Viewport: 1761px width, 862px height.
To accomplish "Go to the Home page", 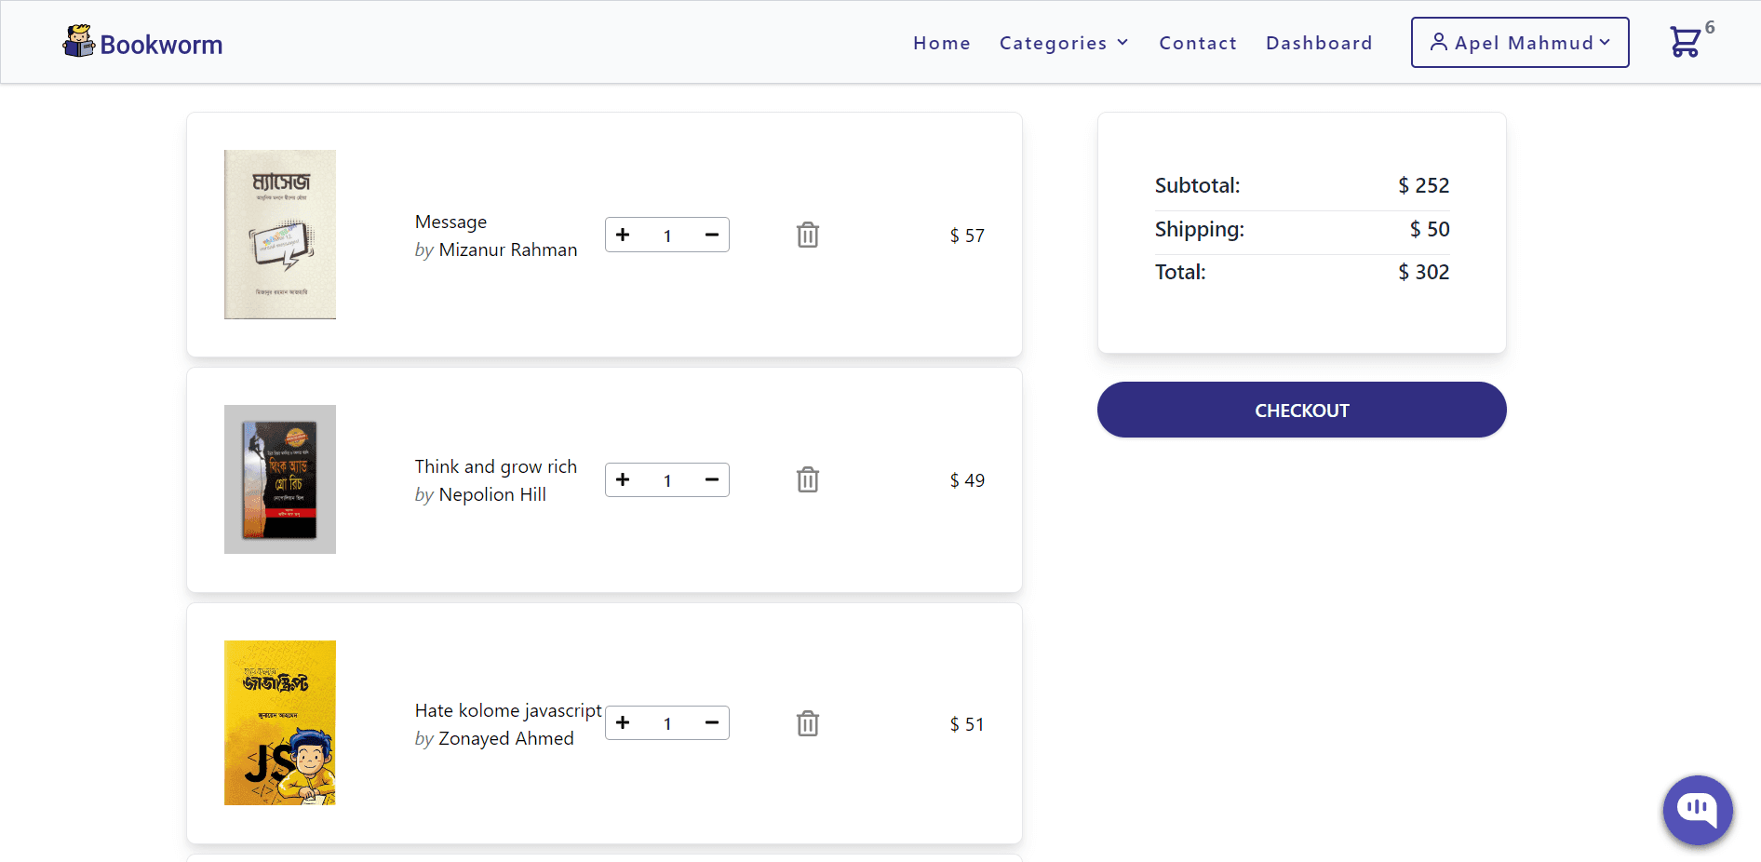I will point(941,43).
